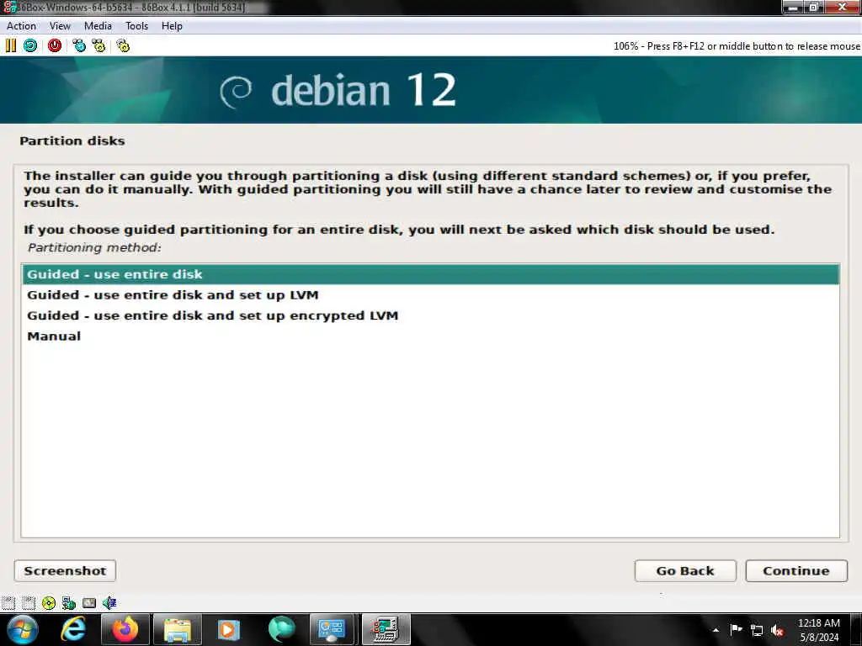Show hidden tray icons arrow
The width and height of the screenshot is (862, 646).
[x=716, y=630]
